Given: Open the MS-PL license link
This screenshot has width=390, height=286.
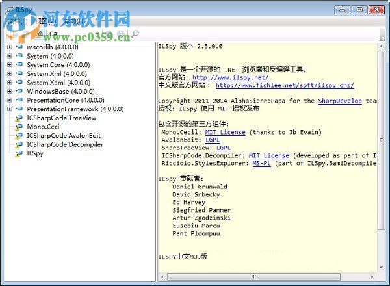Looking at the screenshot, I should coord(261,163).
